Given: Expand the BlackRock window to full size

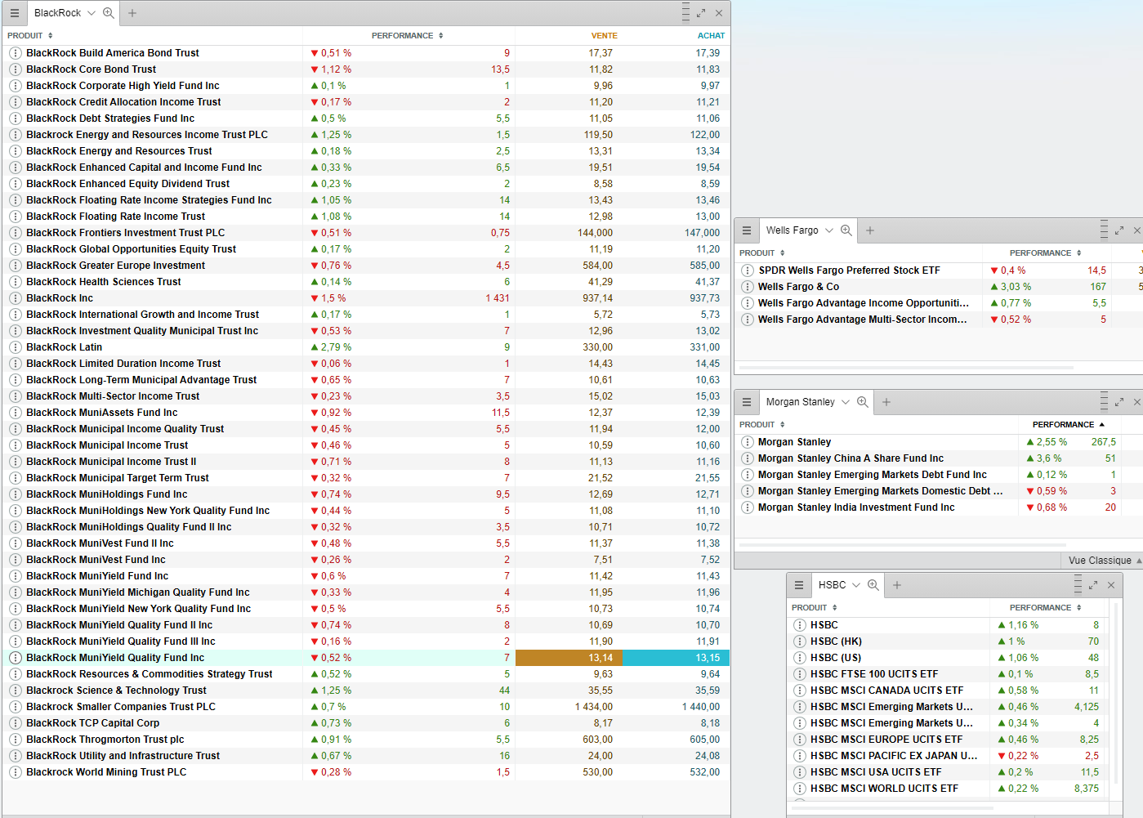Looking at the screenshot, I should (x=701, y=13).
